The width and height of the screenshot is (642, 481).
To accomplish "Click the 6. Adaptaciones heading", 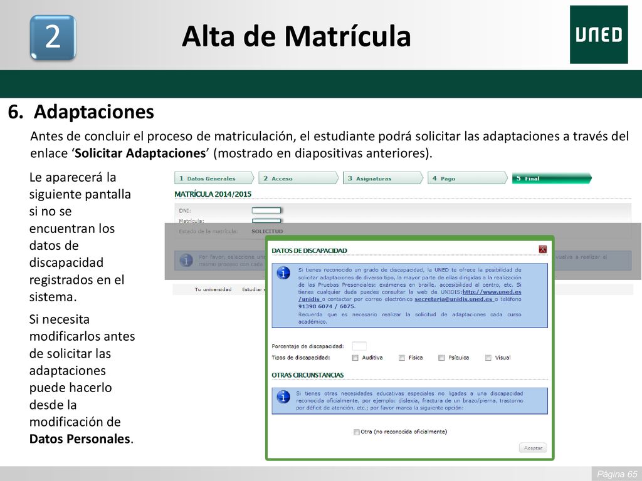I will point(81,111).
